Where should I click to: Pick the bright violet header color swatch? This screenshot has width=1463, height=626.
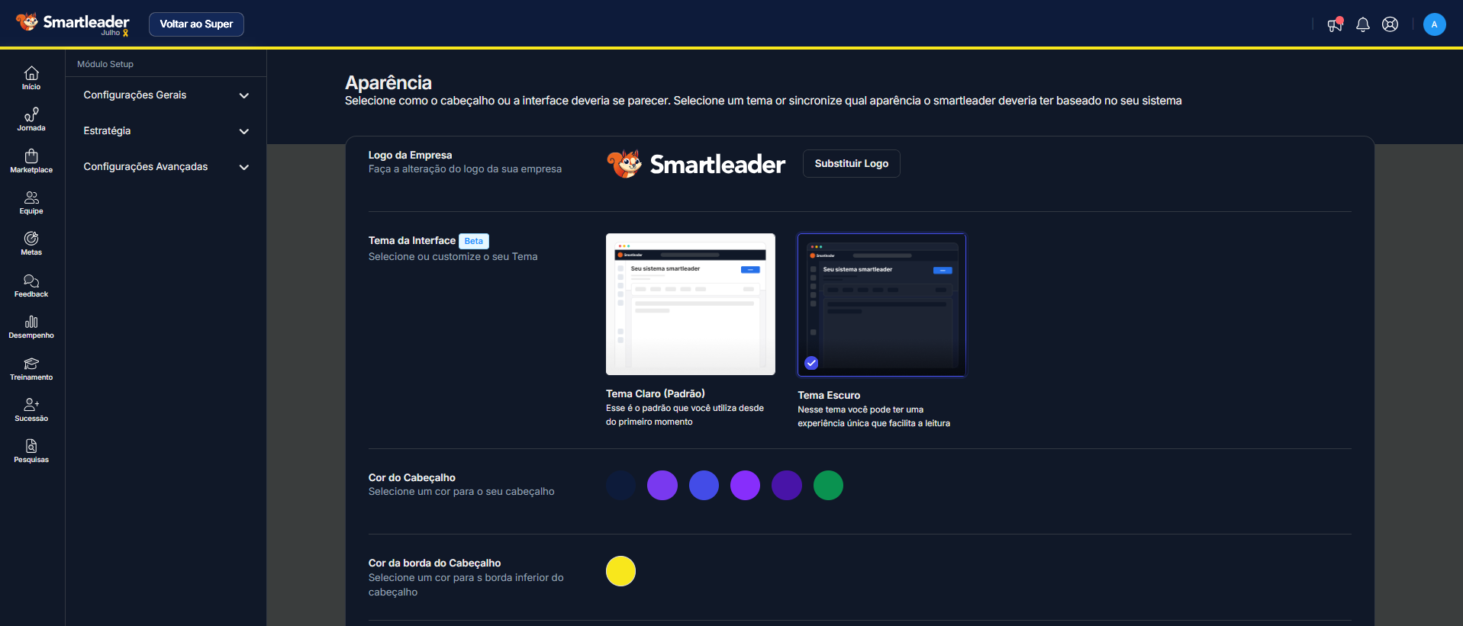745,485
